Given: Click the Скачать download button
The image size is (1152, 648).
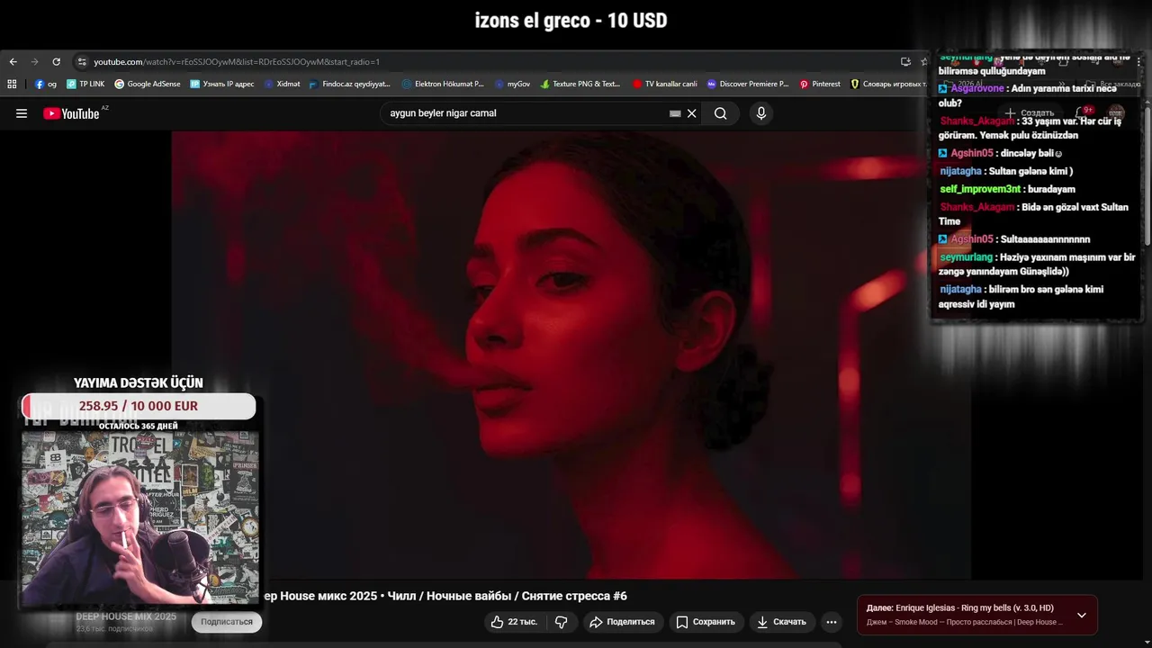Looking at the screenshot, I should [x=781, y=622].
